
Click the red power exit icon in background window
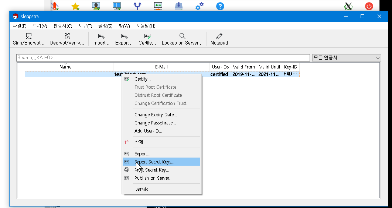(369, 6)
